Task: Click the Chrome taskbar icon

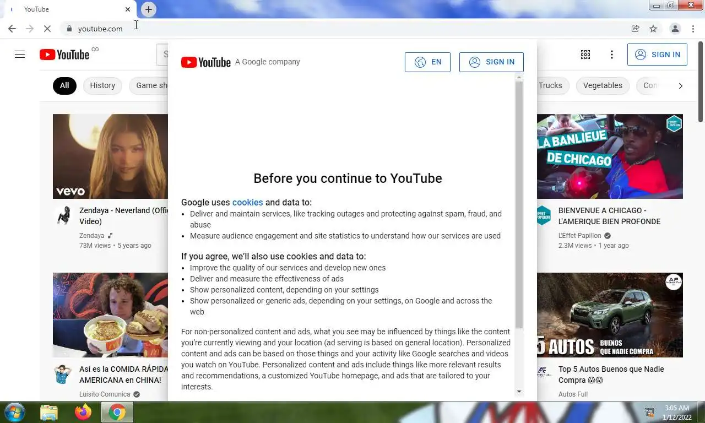Action: coord(117,412)
